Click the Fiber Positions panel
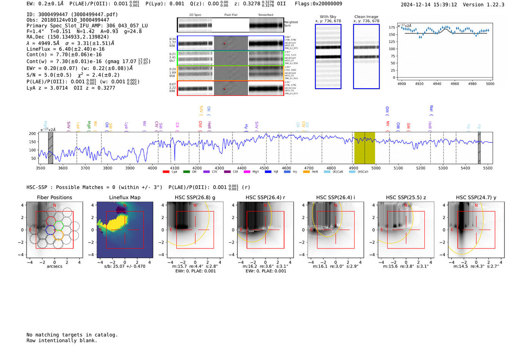This screenshot has height=361, width=531. (x=55, y=230)
